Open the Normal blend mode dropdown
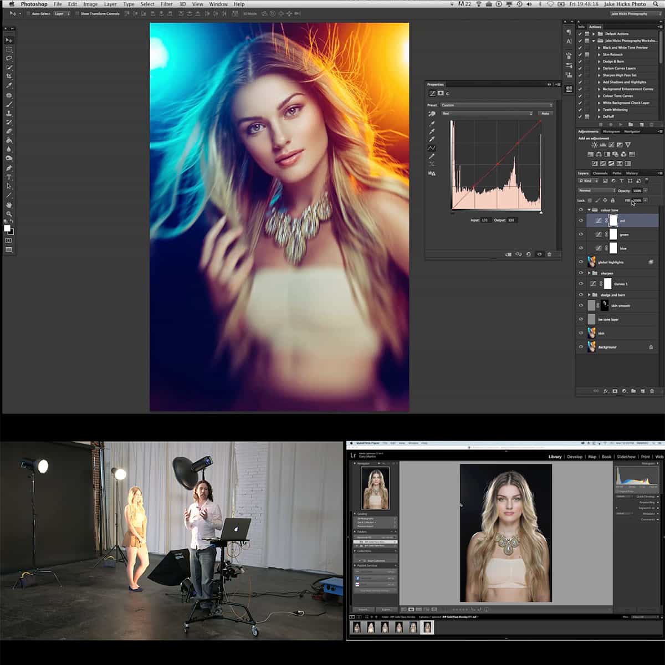This screenshot has width=665, height=665. [x=596, y=191]
